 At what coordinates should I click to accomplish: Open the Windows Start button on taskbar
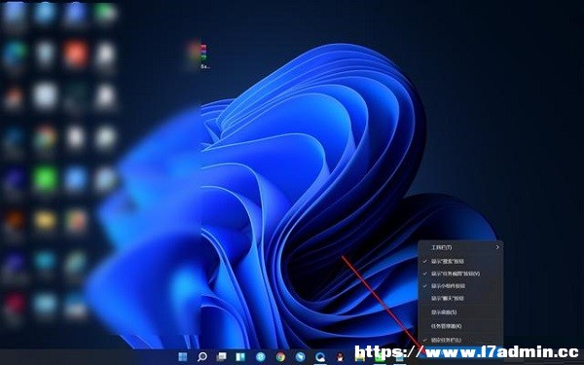[x=183, y=357]
